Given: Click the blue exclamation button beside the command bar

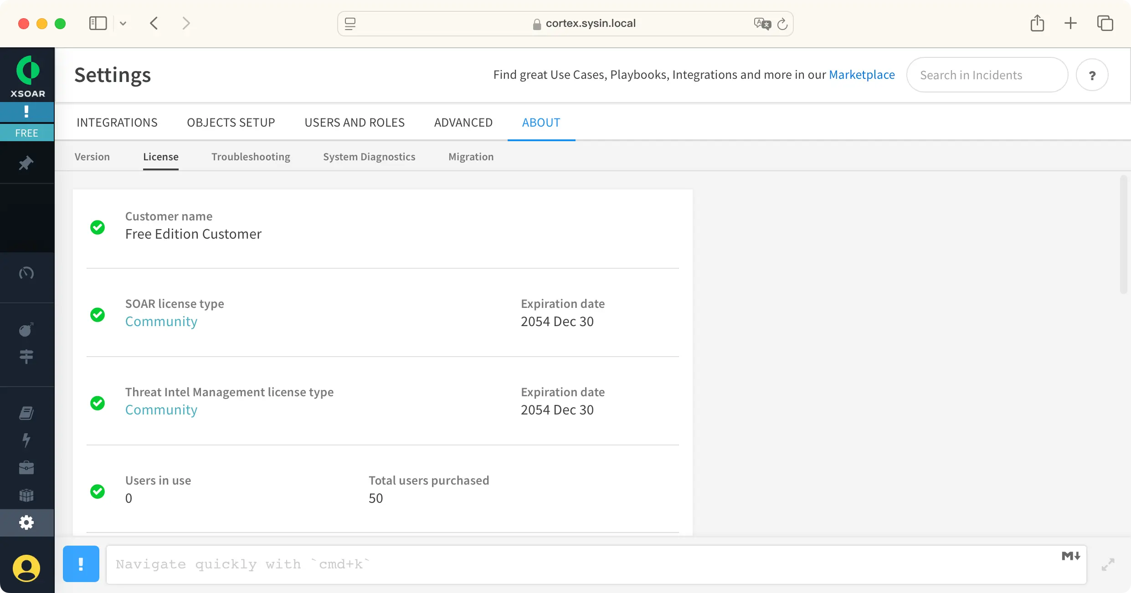Looking at the screenshot, I should (81, 564).
